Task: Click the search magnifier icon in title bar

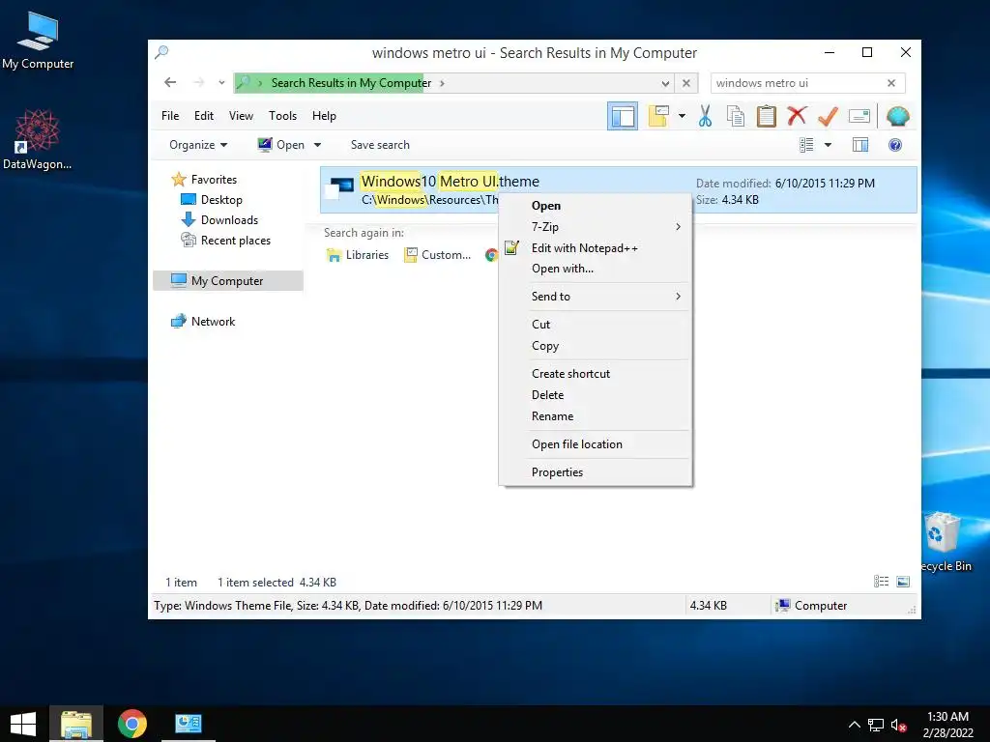Action: 161,52
